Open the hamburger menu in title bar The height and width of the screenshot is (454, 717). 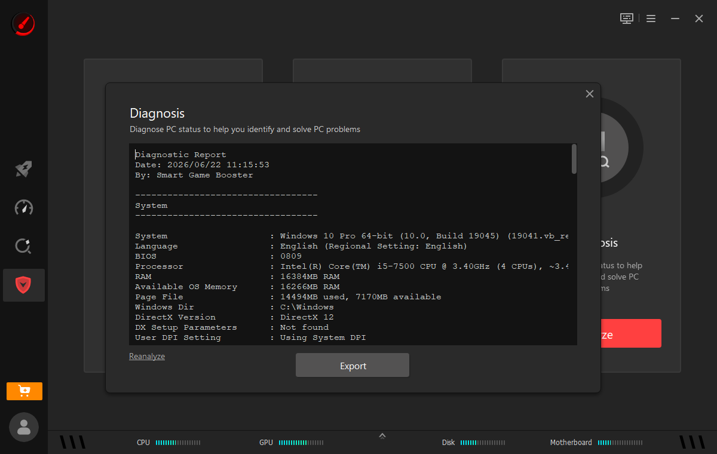click(x=651, y=19)
